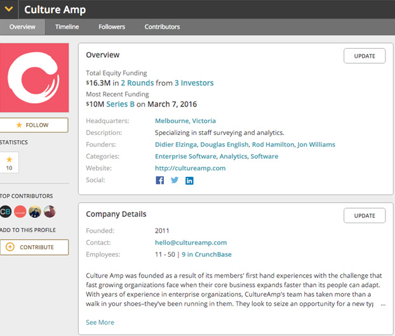Open the Software category link
395x336 pixels.
point(264,157)
